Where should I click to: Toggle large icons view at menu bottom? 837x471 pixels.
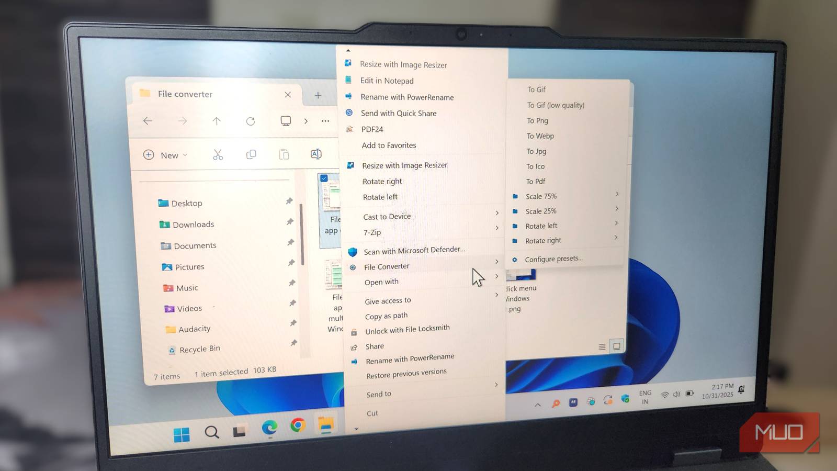coord(617,346)
